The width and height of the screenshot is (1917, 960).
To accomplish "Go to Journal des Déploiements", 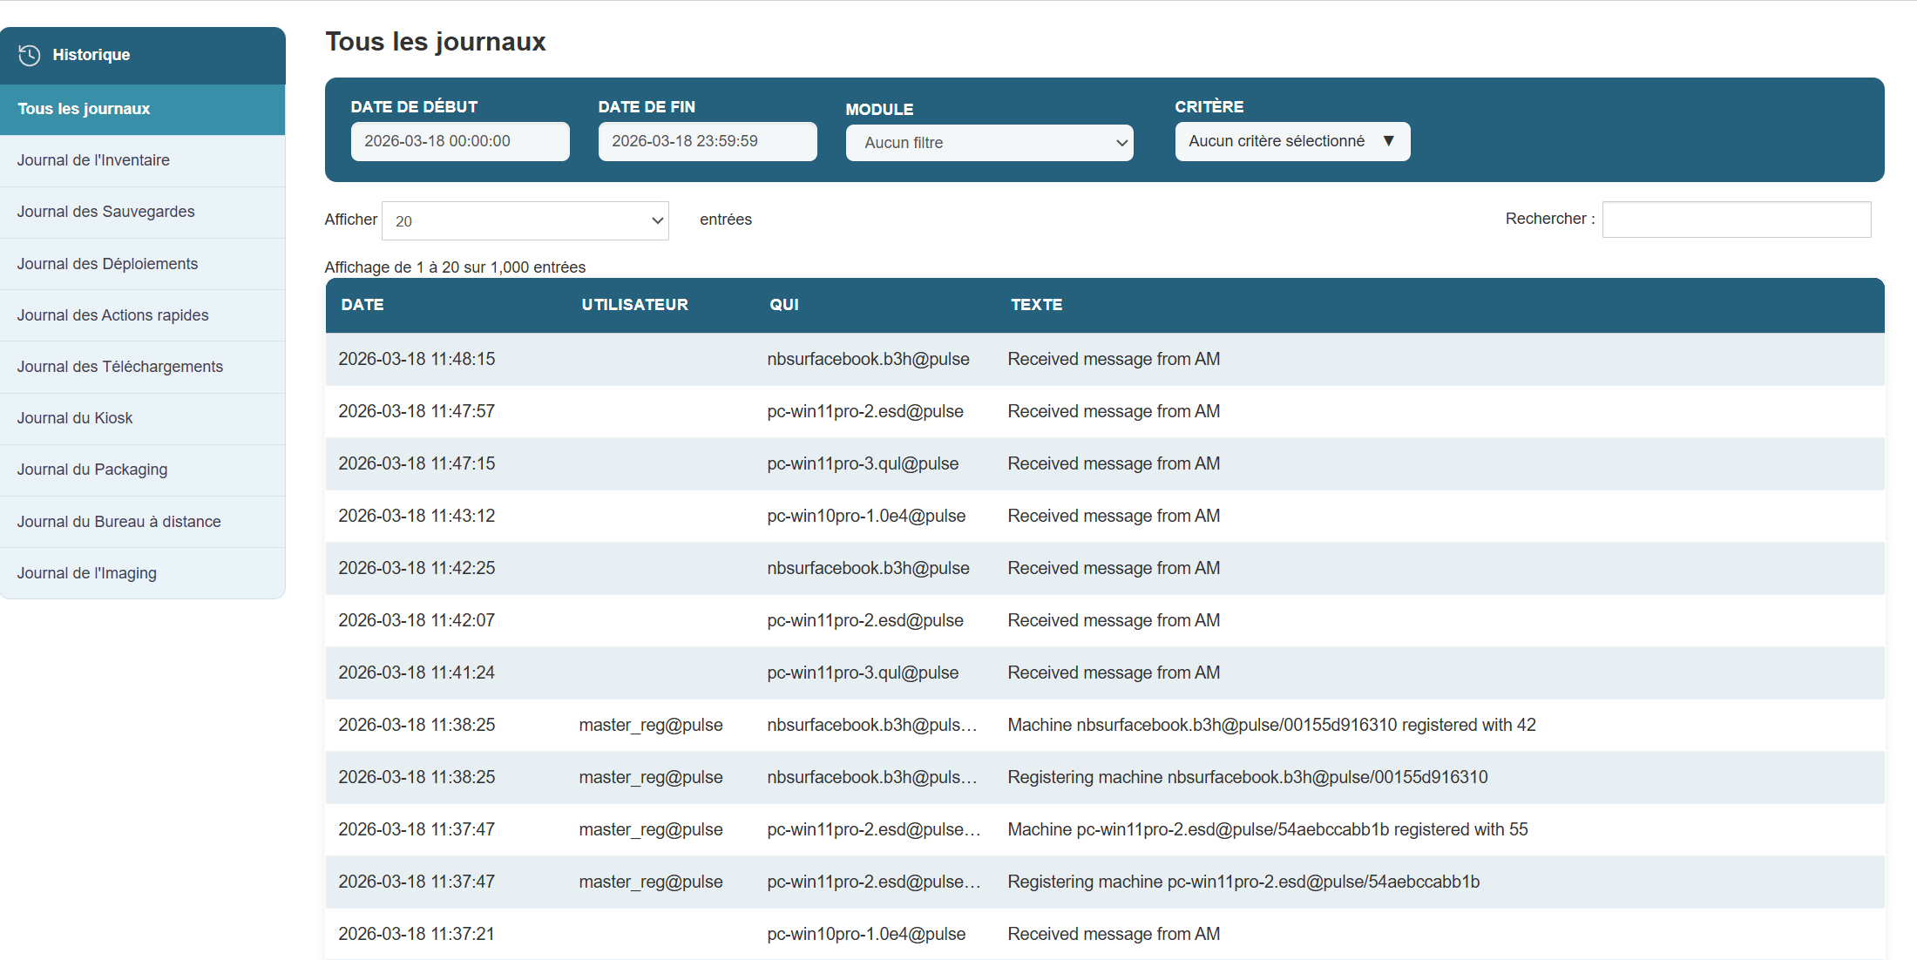I will point(107,264).
